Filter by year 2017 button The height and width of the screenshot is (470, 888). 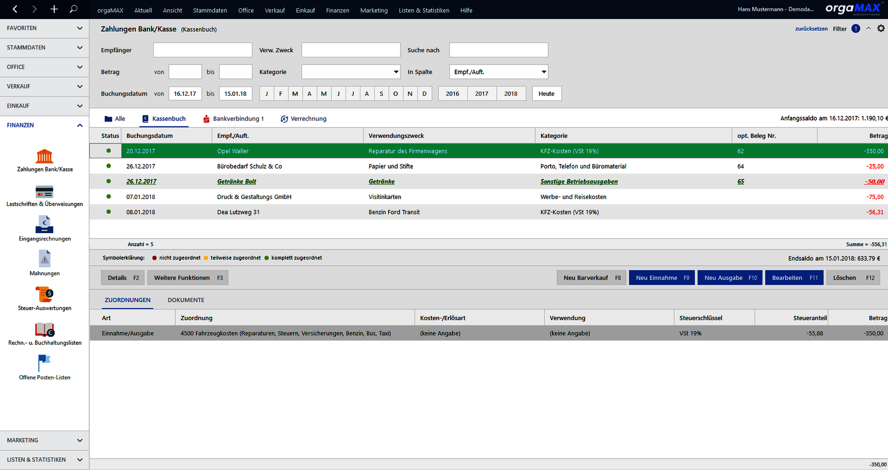tap(482, 93)
